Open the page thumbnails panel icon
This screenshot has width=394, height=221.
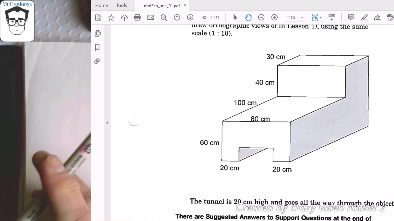pyautogui.click(x=98, y=33)
